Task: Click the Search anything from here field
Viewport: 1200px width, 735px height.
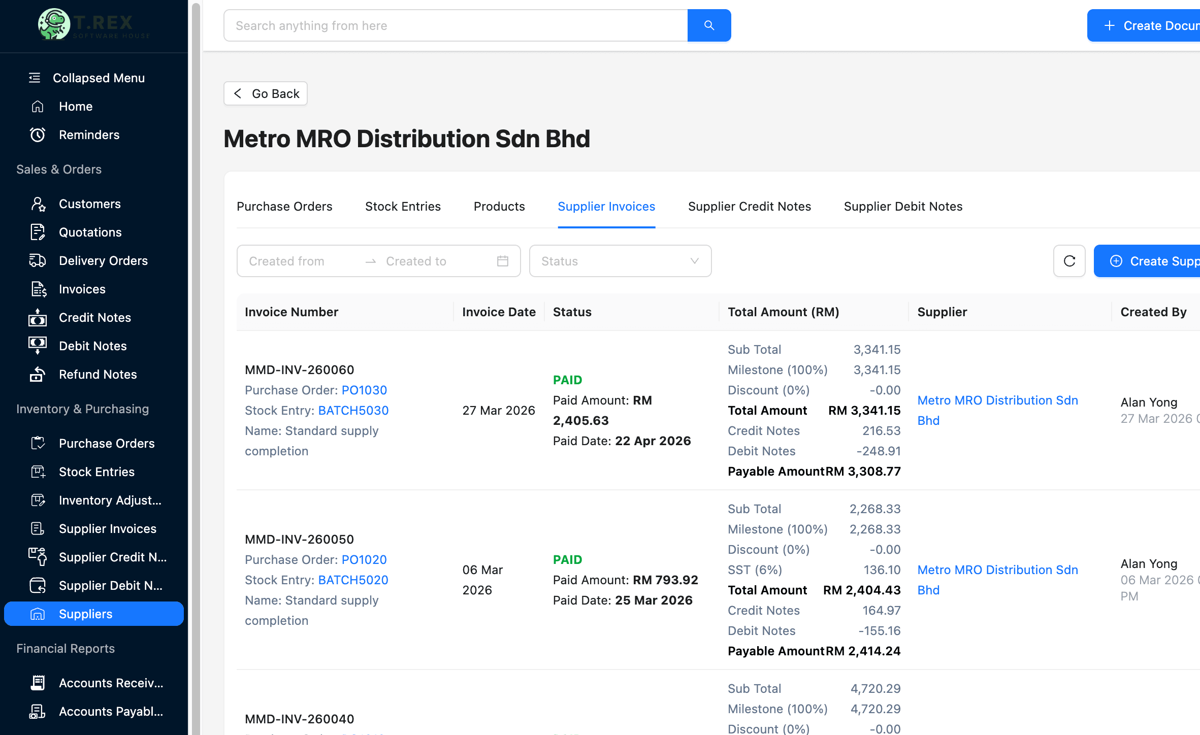Action: pos(455,25)
